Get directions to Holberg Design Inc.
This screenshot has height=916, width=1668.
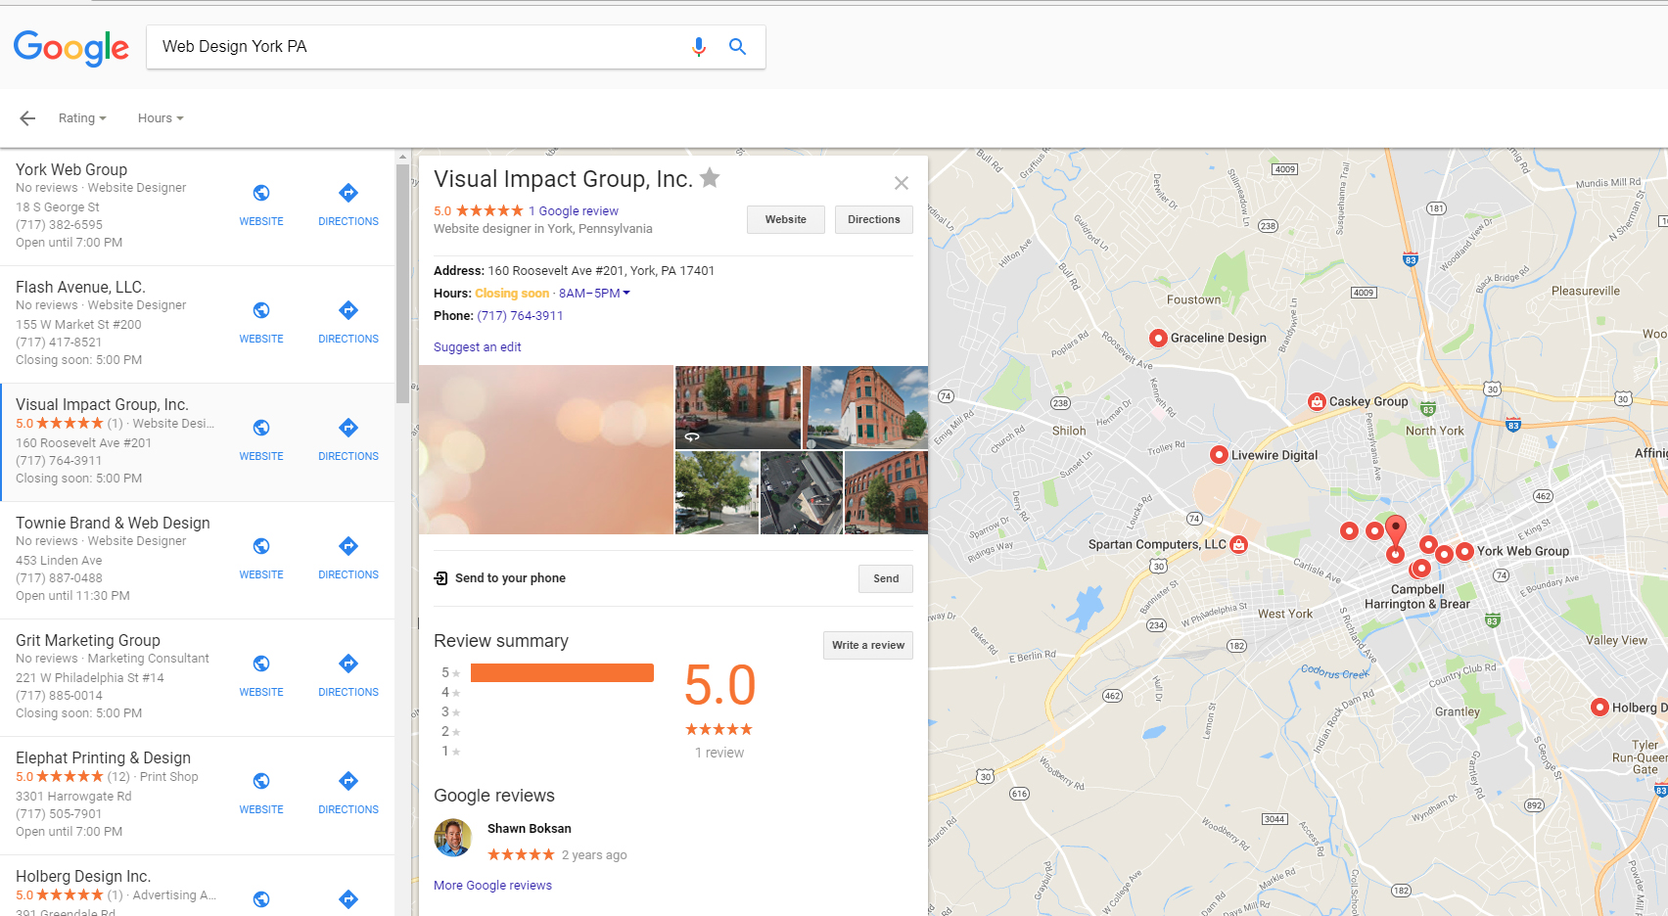(x=348, y=899)
